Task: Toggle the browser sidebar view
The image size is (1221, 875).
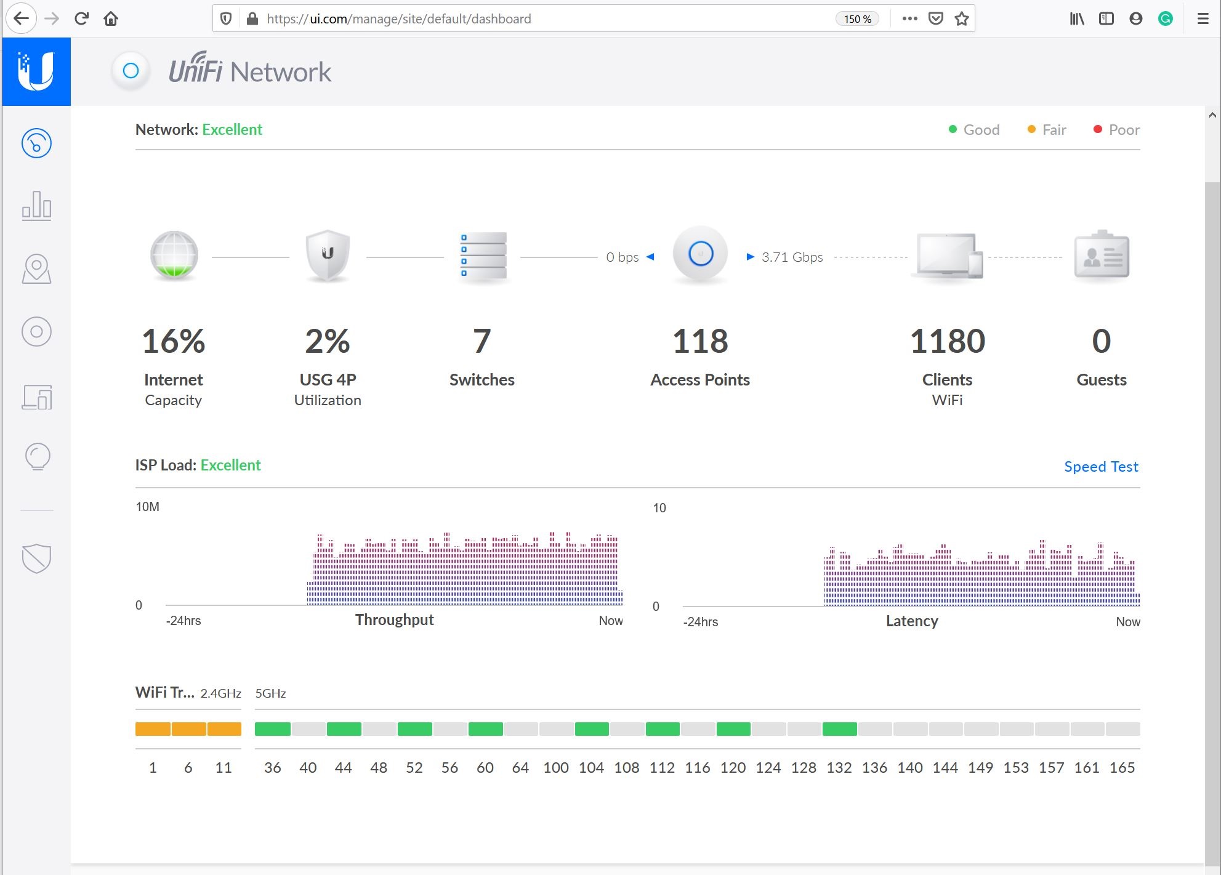Action: pyautogui.click(x=1106, y=18)
